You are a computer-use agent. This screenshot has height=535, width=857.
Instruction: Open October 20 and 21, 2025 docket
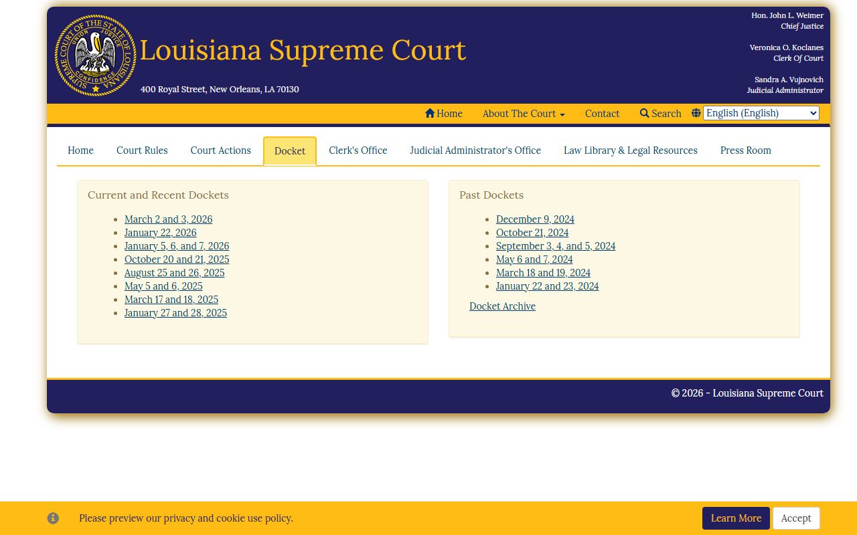pos(177,259)
